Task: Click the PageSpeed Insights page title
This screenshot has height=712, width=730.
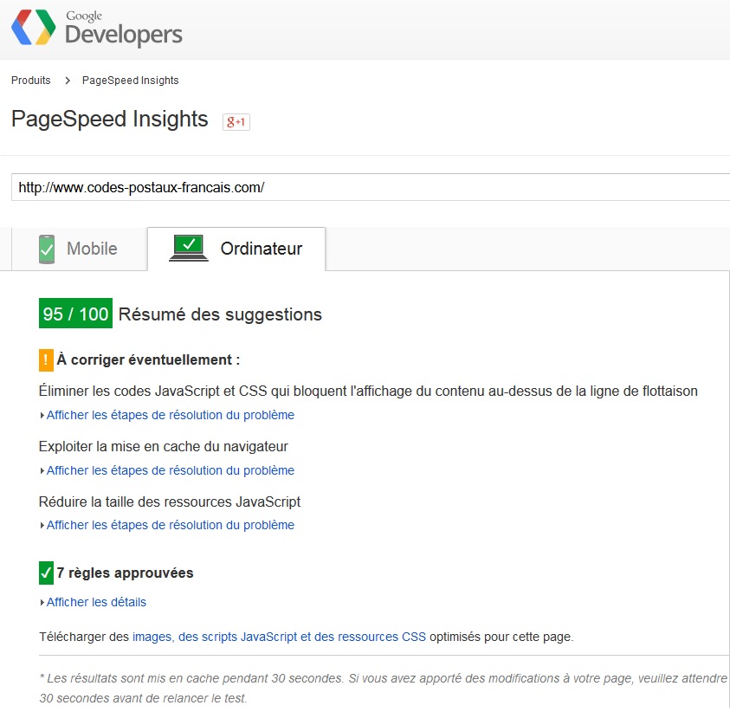Action: click(110, 120)
